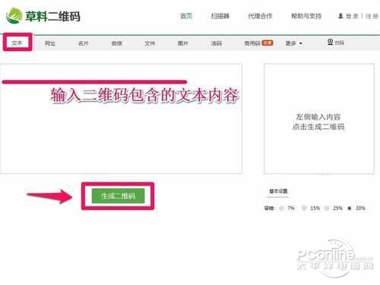Open the 更多 dropdown arrow
380x285 pixels.
click(x=301, y=43)
